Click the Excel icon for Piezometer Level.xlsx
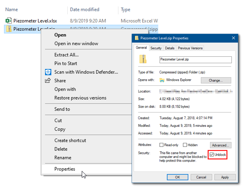This screenshot has width=244, height=189. click(x=9, y=21)
